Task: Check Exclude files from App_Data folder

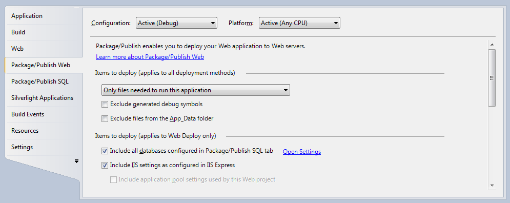Action: 105,119
